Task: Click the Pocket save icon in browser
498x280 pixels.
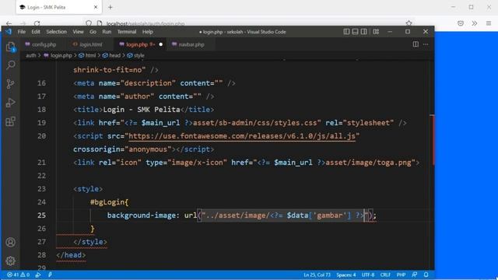Action: coord(461,23)
